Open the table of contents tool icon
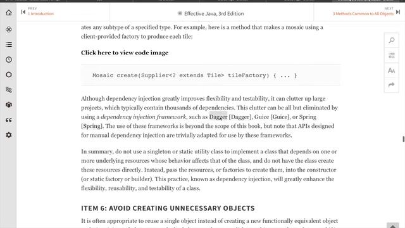This screenshot has height=228, width=405. click(391, 55)
